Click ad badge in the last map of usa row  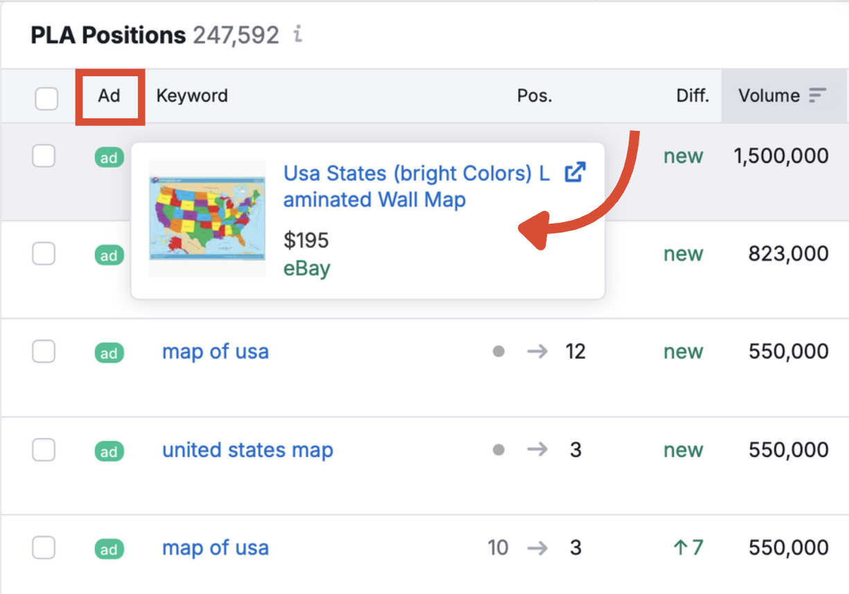coord(109,550)
